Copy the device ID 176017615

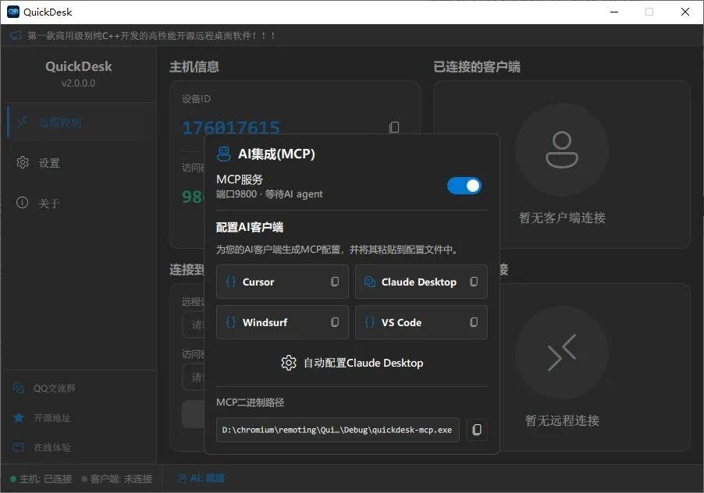394,127
